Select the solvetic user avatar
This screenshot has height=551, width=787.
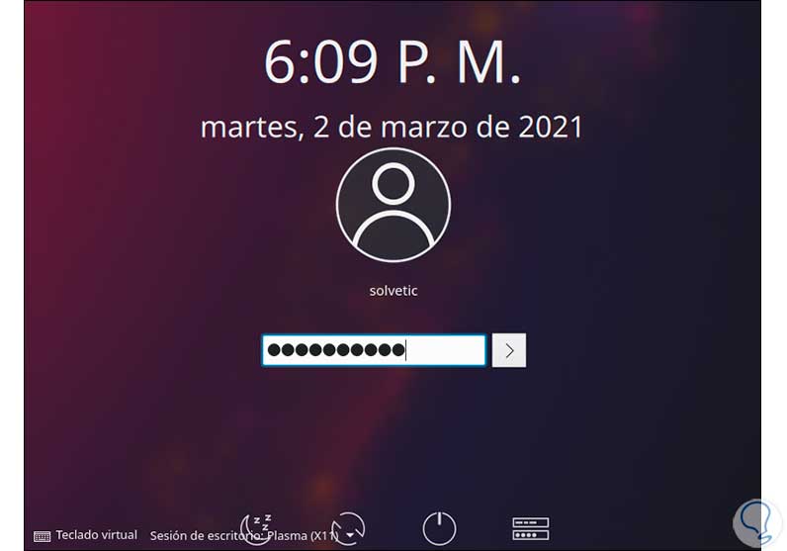tap(393, 205)
